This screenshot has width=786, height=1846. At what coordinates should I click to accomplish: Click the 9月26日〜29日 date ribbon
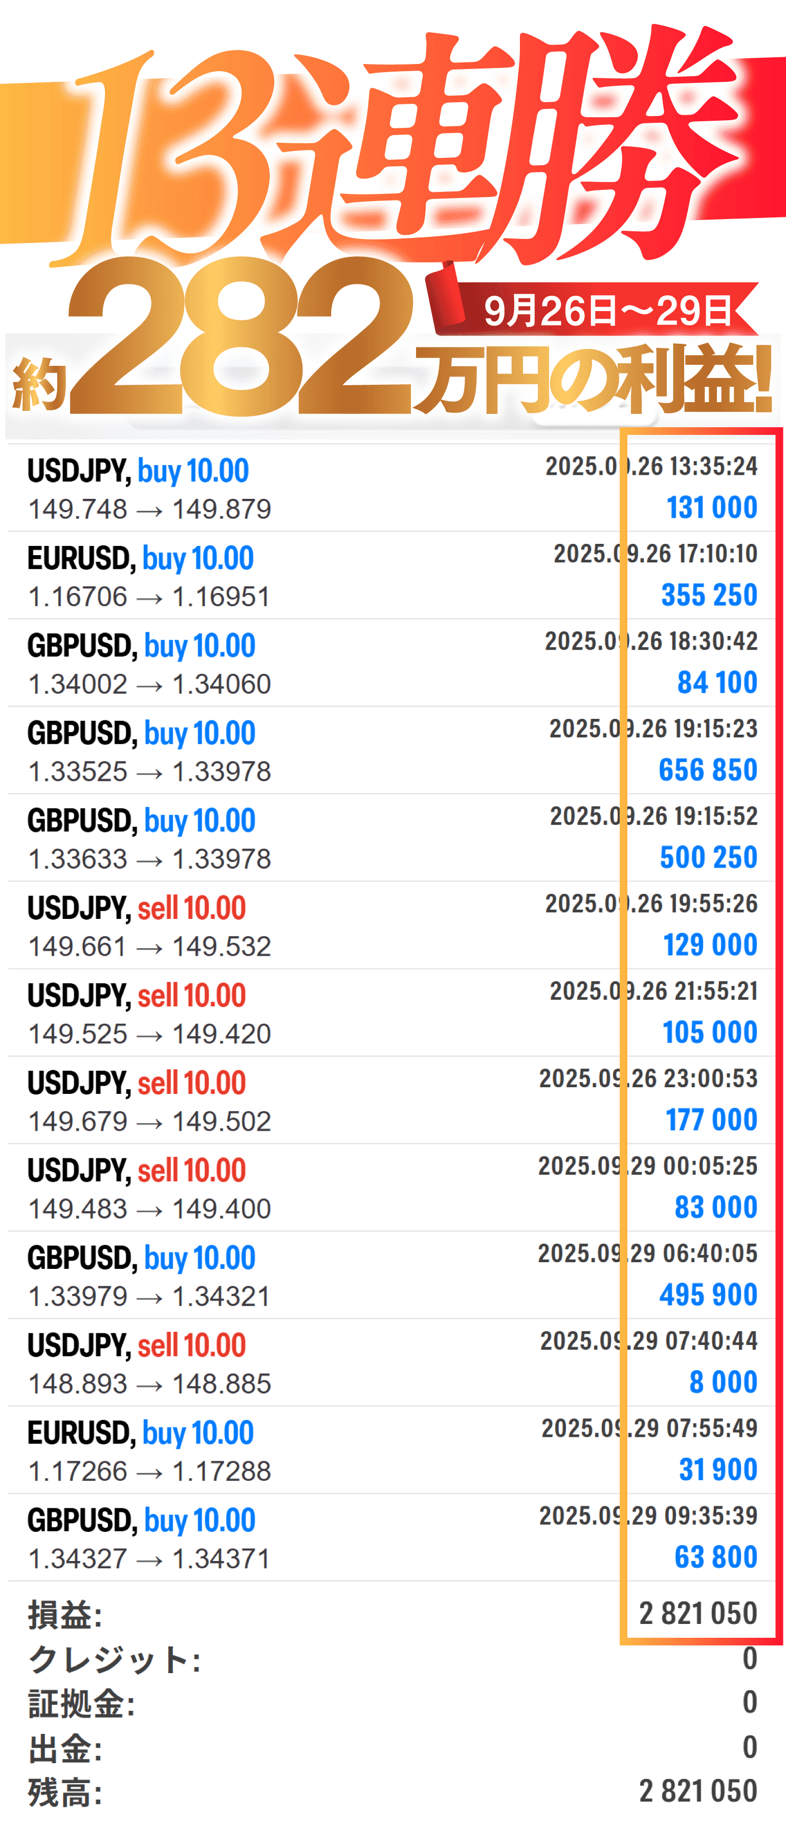[607, 310]
